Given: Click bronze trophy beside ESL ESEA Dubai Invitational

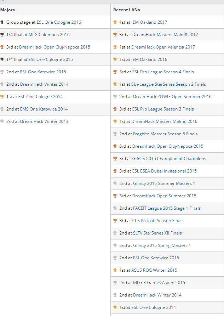Looking at the screenshot, I should (x=115, y=171).
